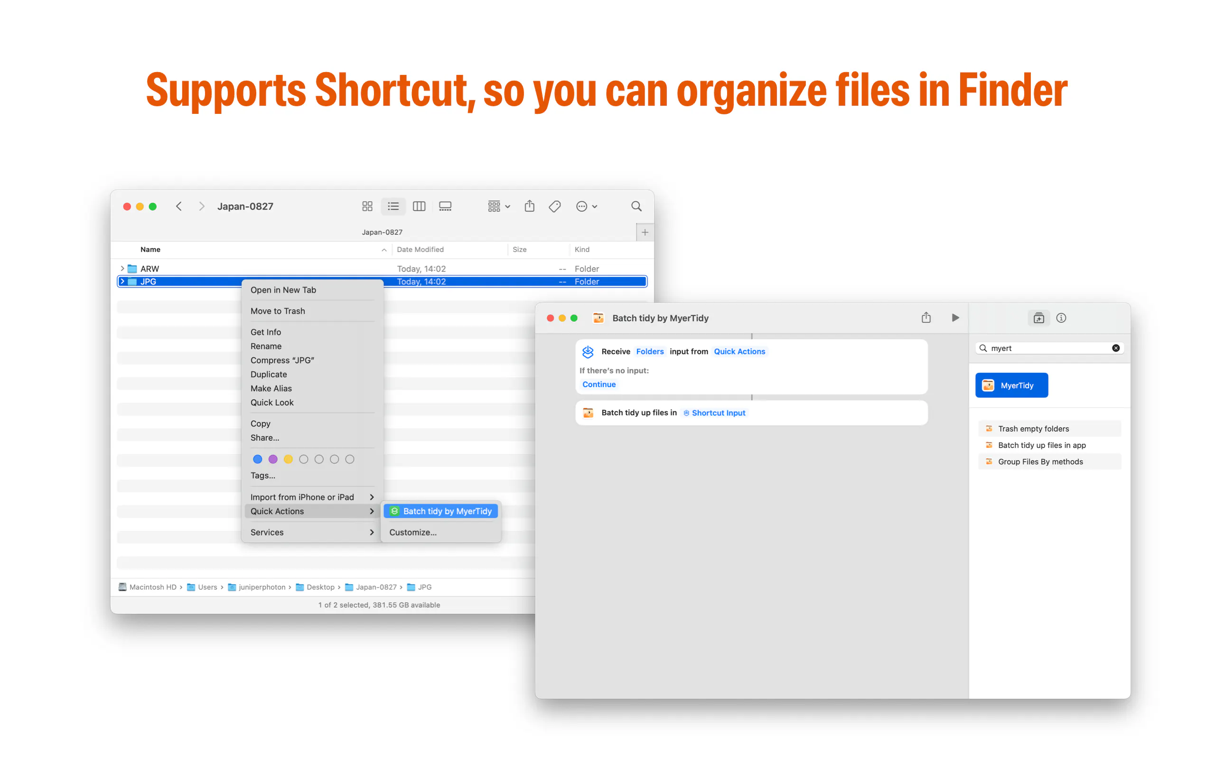Click MyerTidy icon in Shortcuts title bar
The height and width of the screenshot is (759, 1215).
coord(598,318)
